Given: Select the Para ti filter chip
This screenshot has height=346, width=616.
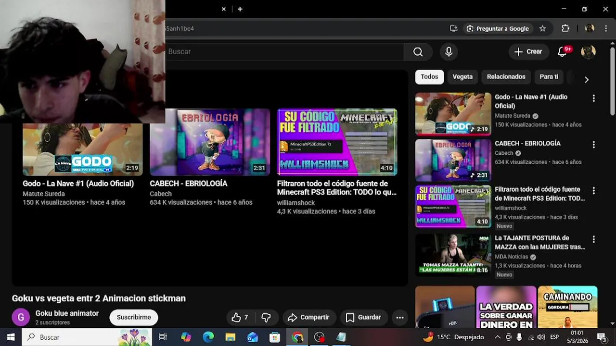Looking at the screenshot, I should pos(549,77).
